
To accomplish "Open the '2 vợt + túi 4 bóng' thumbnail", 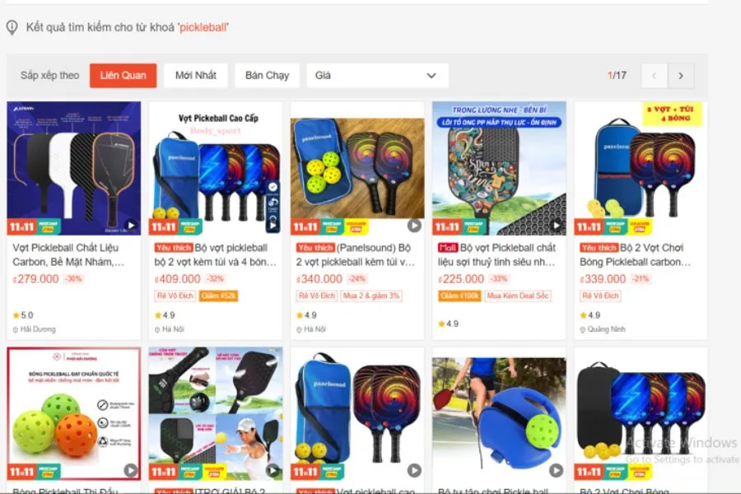I will tap(641, 168).
